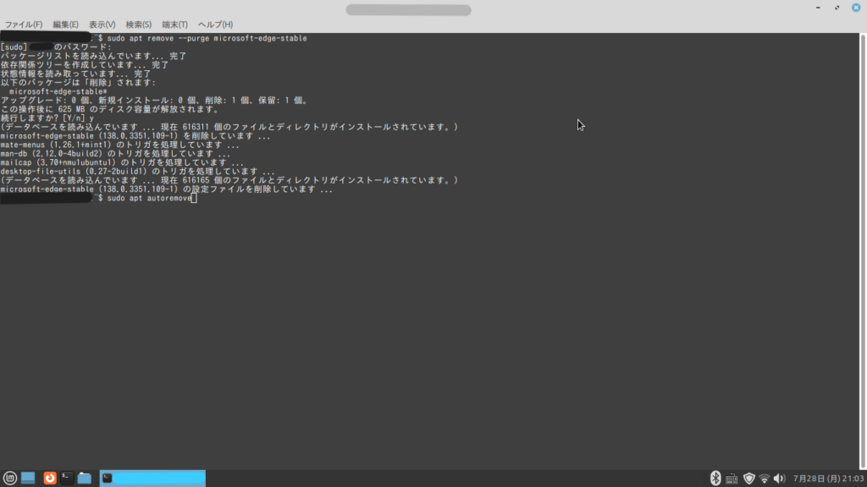Click the 'man-db (2.12.0-4build2)' trigger line

[x=115, y=154]
